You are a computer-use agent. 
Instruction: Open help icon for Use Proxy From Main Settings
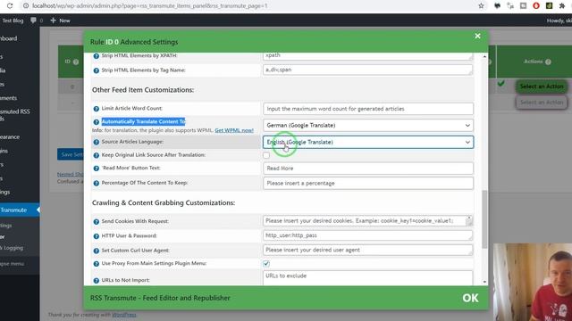click(x=97, y=264)
